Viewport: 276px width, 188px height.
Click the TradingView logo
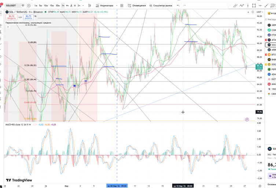click(19, 180)
